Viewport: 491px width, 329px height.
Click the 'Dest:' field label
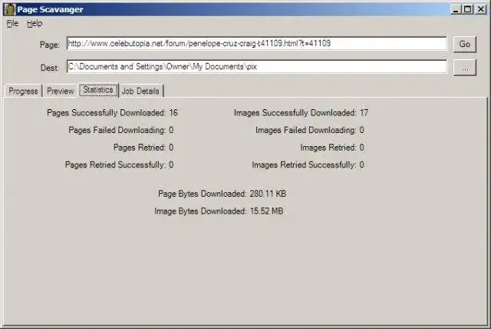[x=49, y=68]
